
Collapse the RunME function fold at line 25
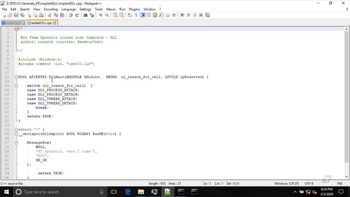pos(16,134)
